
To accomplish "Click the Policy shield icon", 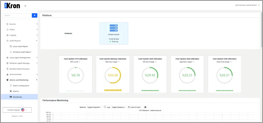I will 7,30.
